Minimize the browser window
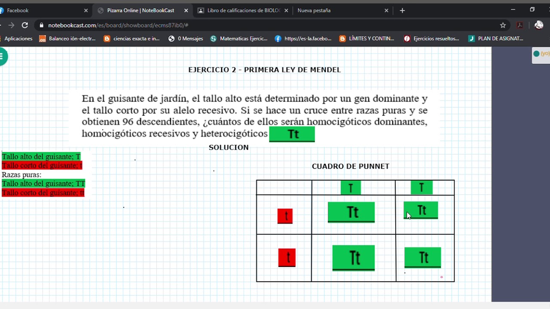This screenshot has height=309, width=550. [x=513, y=9]
